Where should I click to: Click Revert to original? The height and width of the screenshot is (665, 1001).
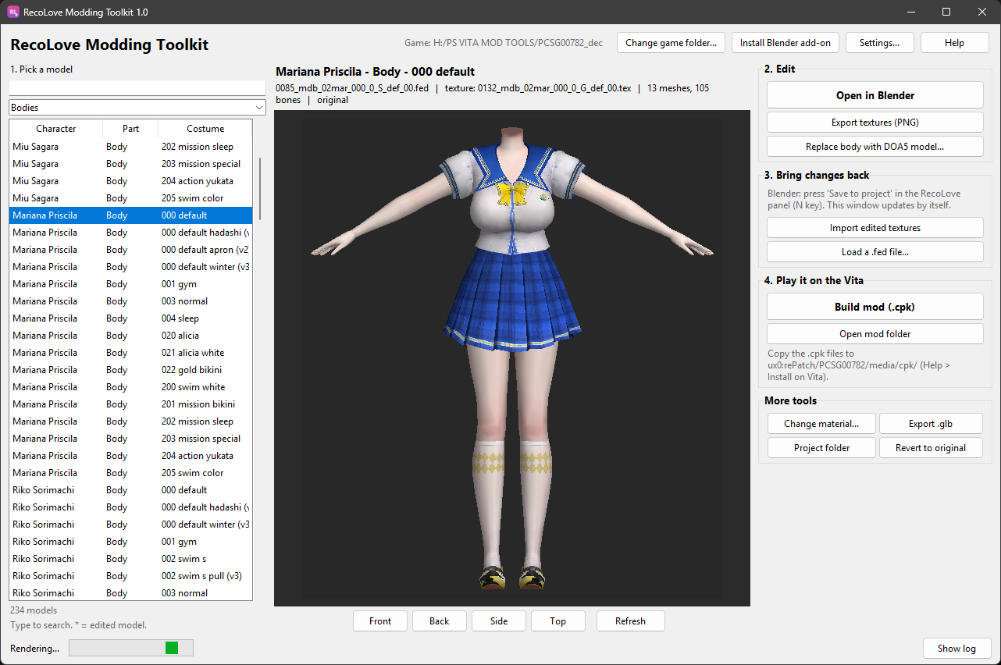[x=931, y=448]
